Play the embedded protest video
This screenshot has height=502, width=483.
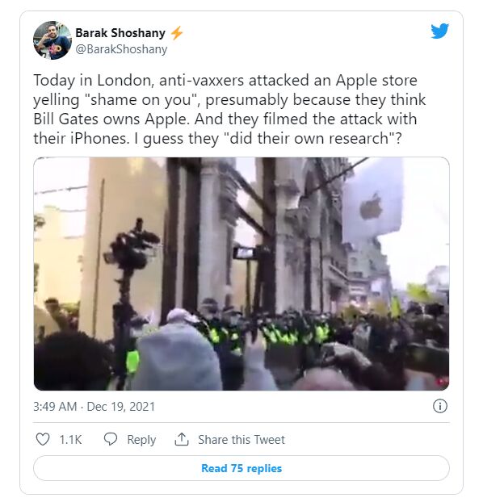(x=241, y=274)
